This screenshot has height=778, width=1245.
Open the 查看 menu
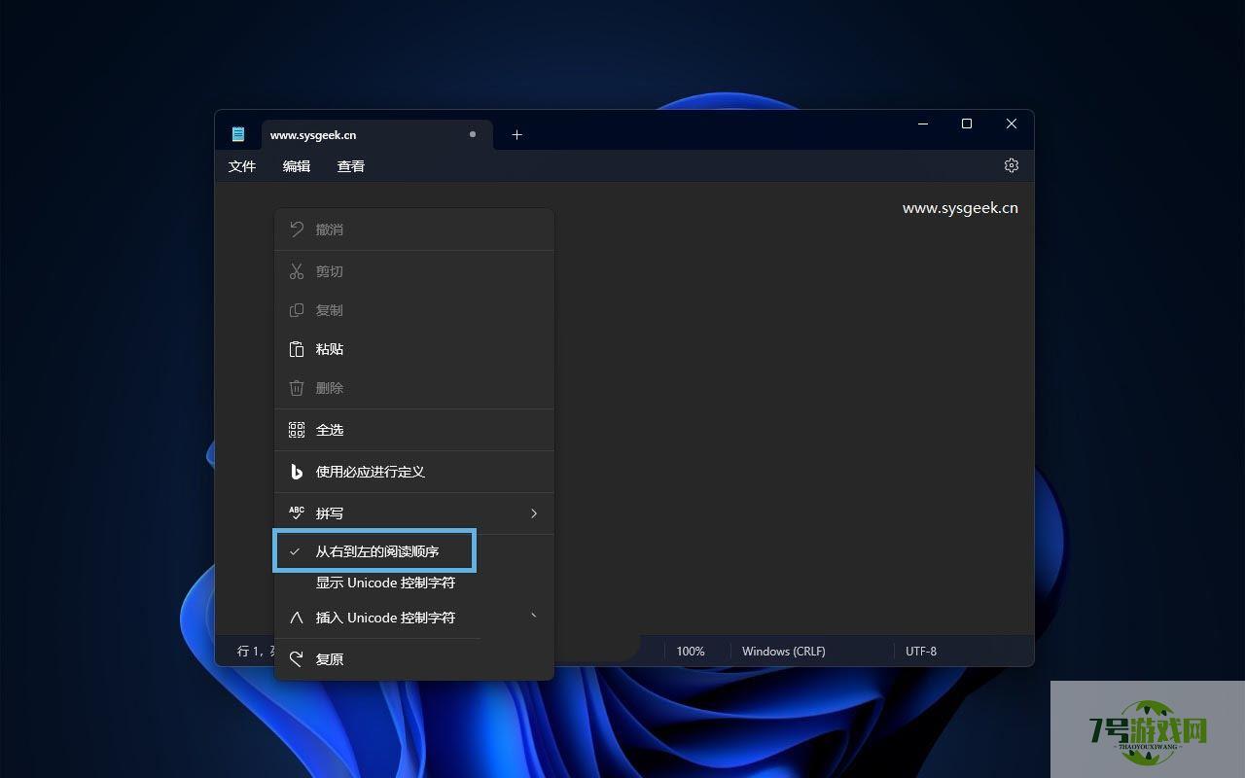[x=351, y=166]
